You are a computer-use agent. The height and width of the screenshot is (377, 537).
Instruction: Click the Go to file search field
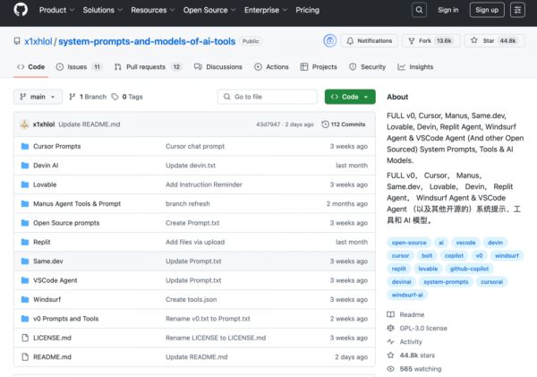266,97
